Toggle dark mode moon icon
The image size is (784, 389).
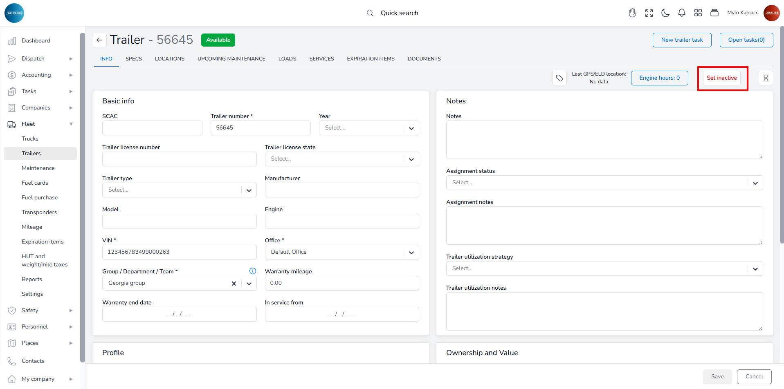tap(665, 13)
